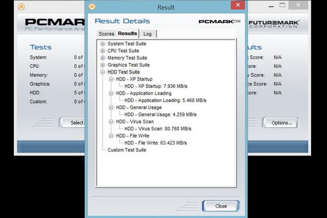
Task: Click the PCMark05 logo in Result dialog
Action: [219, 21]
